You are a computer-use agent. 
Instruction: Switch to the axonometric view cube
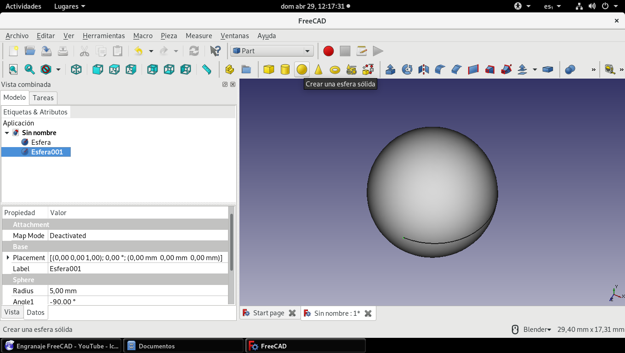click(x=76, y=69)
